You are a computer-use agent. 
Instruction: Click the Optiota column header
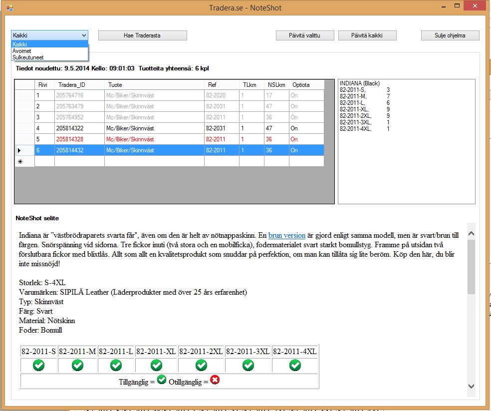click(306, 84)
